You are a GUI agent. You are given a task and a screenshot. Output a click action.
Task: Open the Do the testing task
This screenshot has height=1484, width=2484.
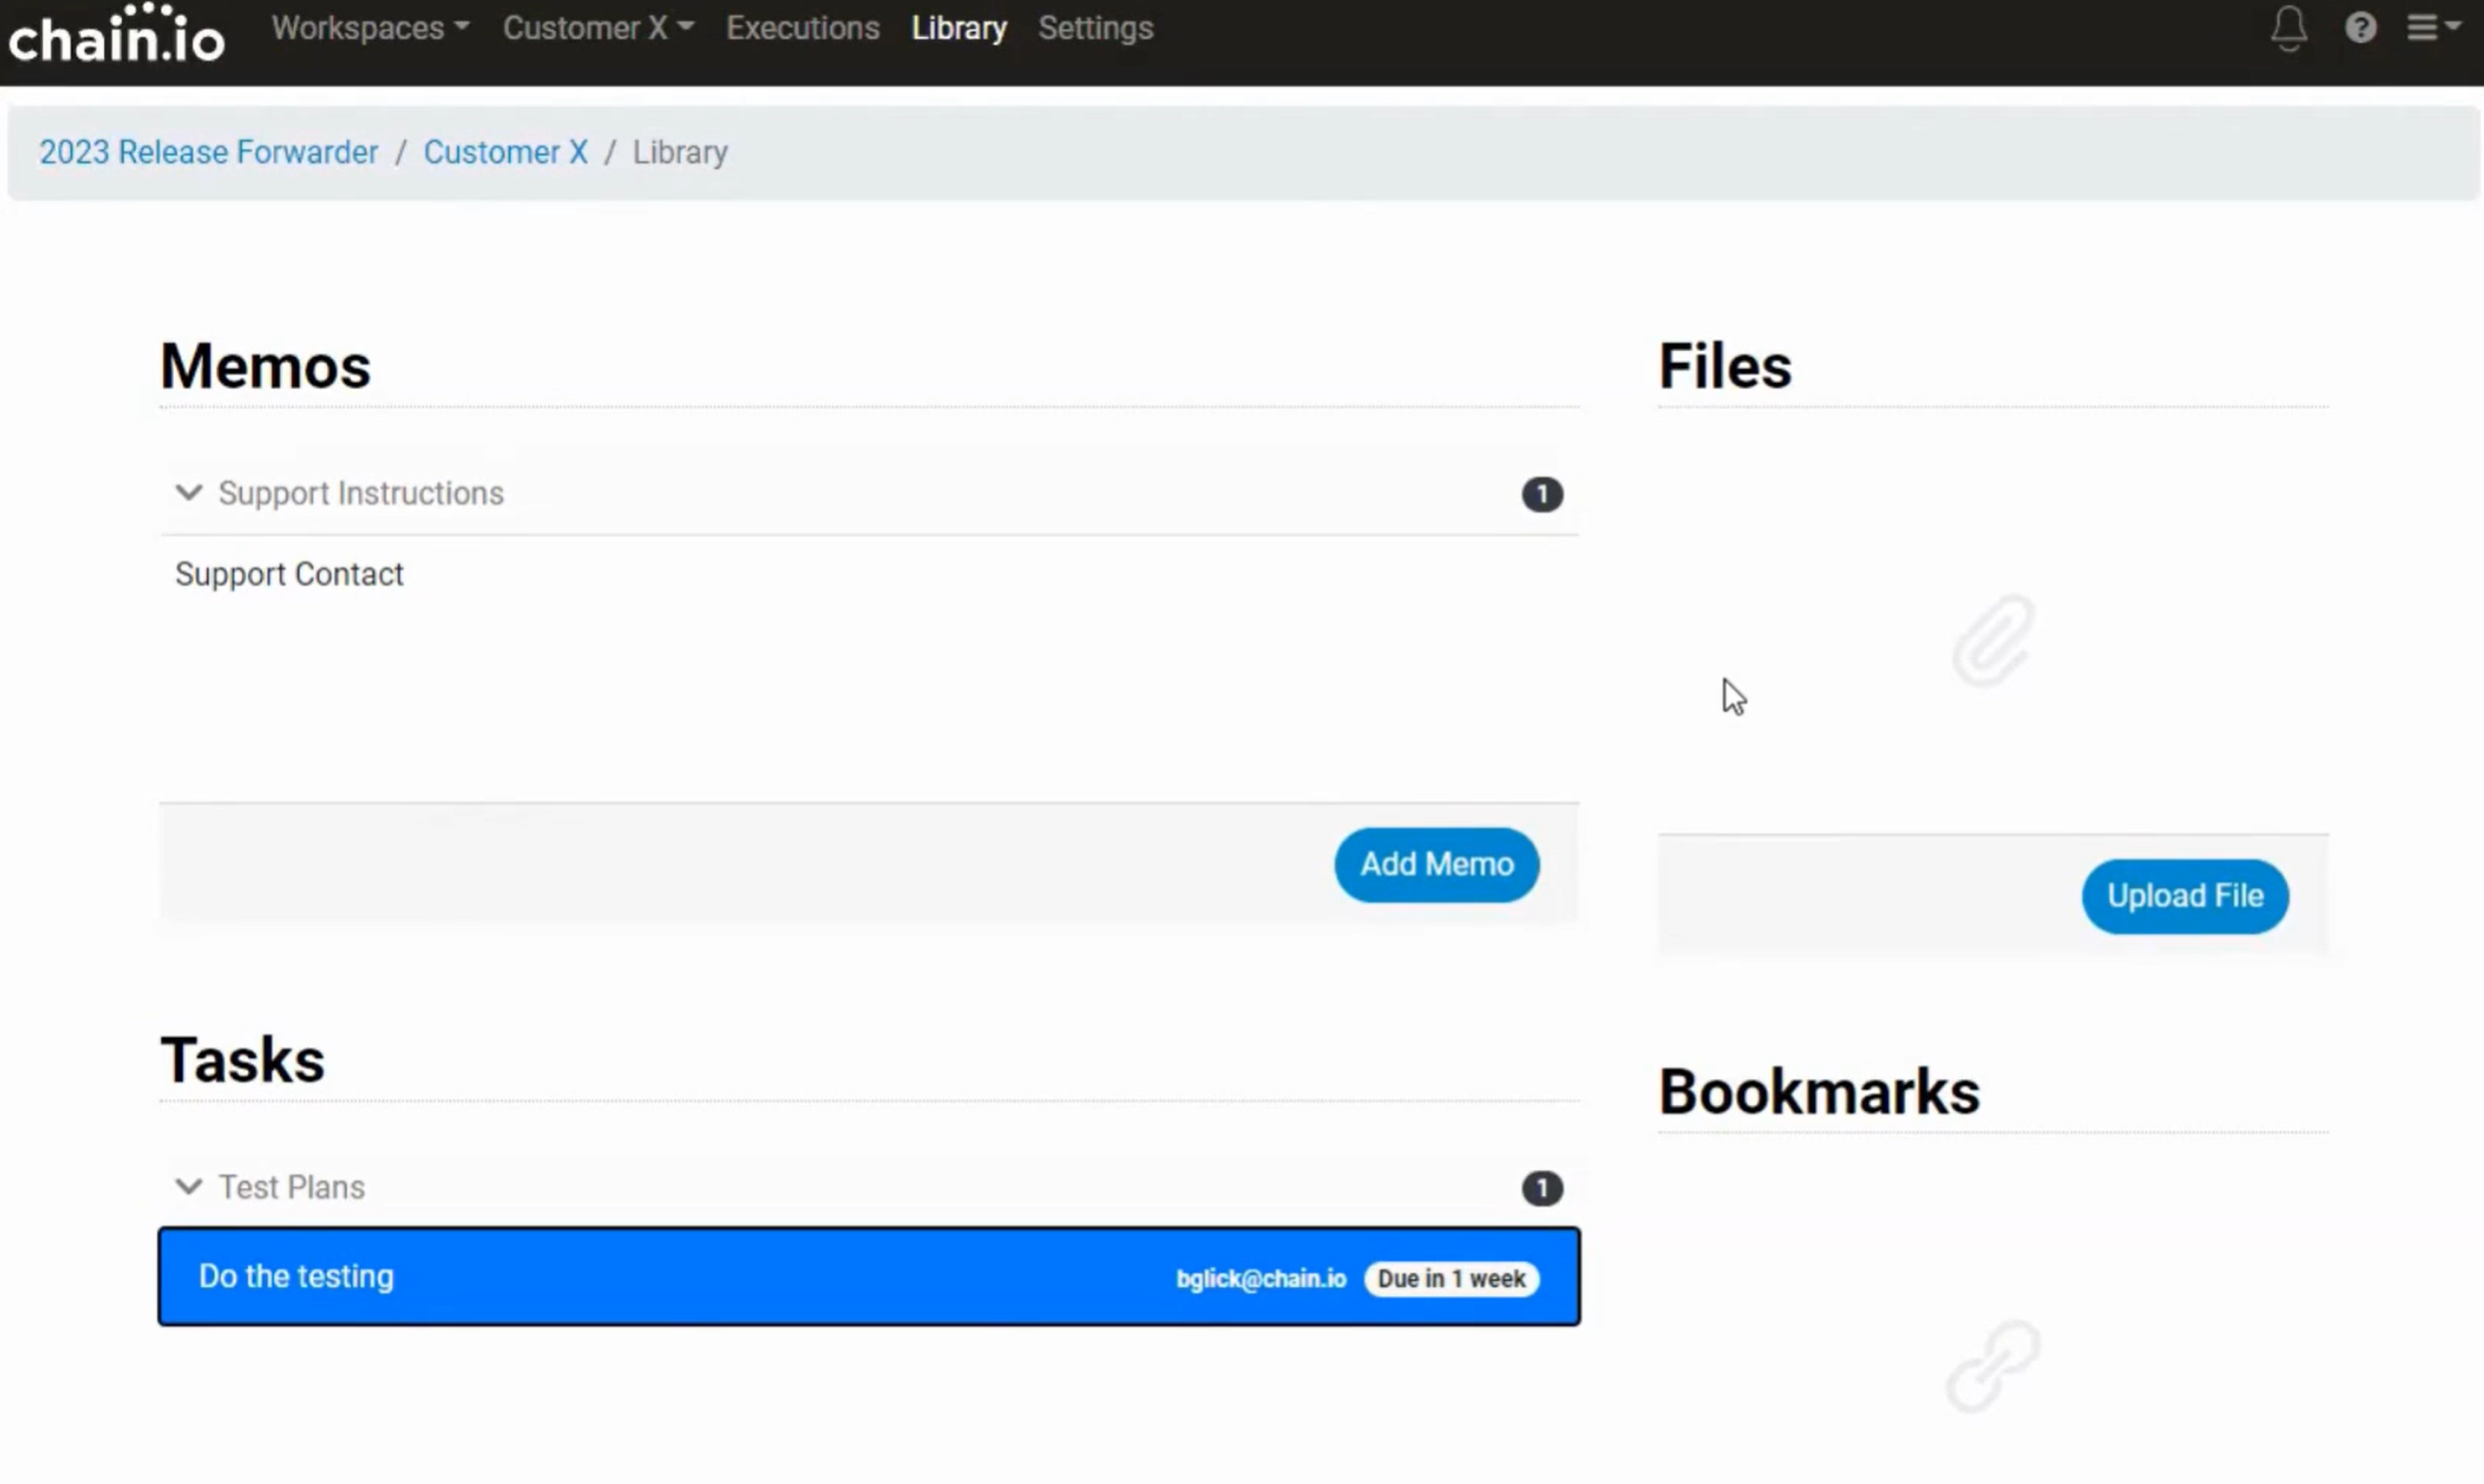click(296, 1276)
